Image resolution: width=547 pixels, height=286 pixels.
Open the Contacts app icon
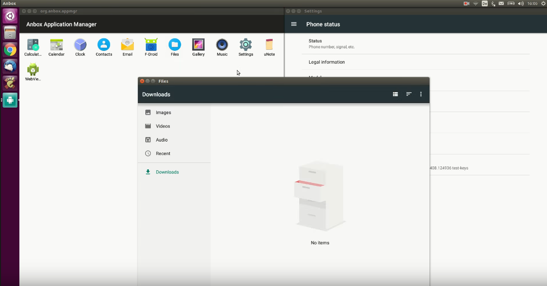104,45
